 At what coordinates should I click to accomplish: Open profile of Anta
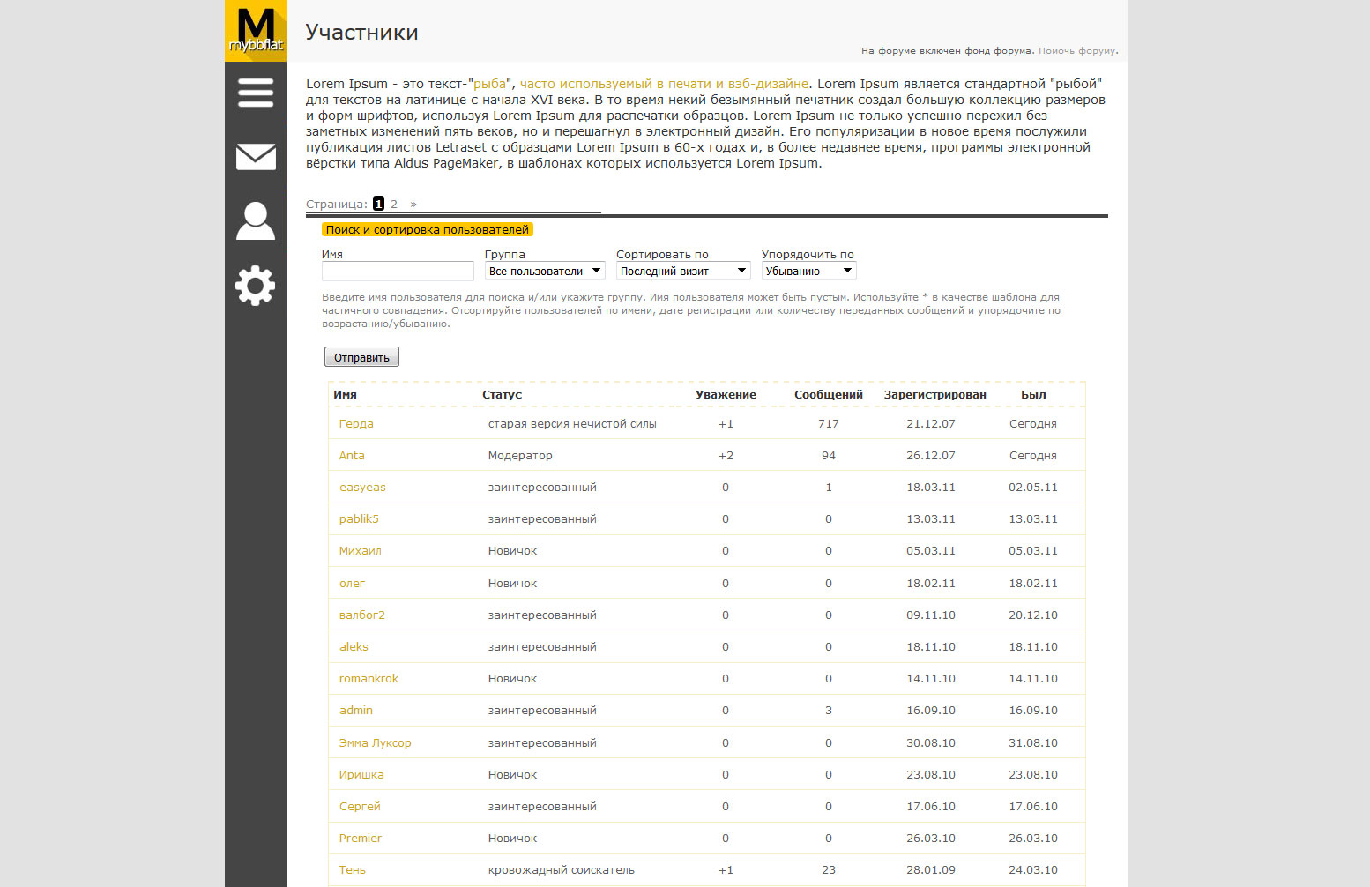pyautogui.click(x=352, y=455)
